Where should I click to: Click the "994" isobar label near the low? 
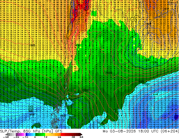[x=32, y=114]
